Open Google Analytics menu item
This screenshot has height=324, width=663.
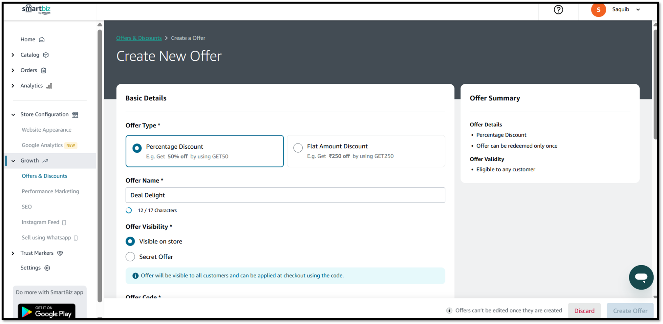[42, 145]
